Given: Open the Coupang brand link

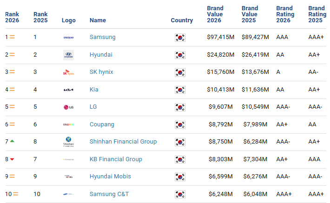Looking at the screenshot, I should pyautogui.click(x=102, y=124).
